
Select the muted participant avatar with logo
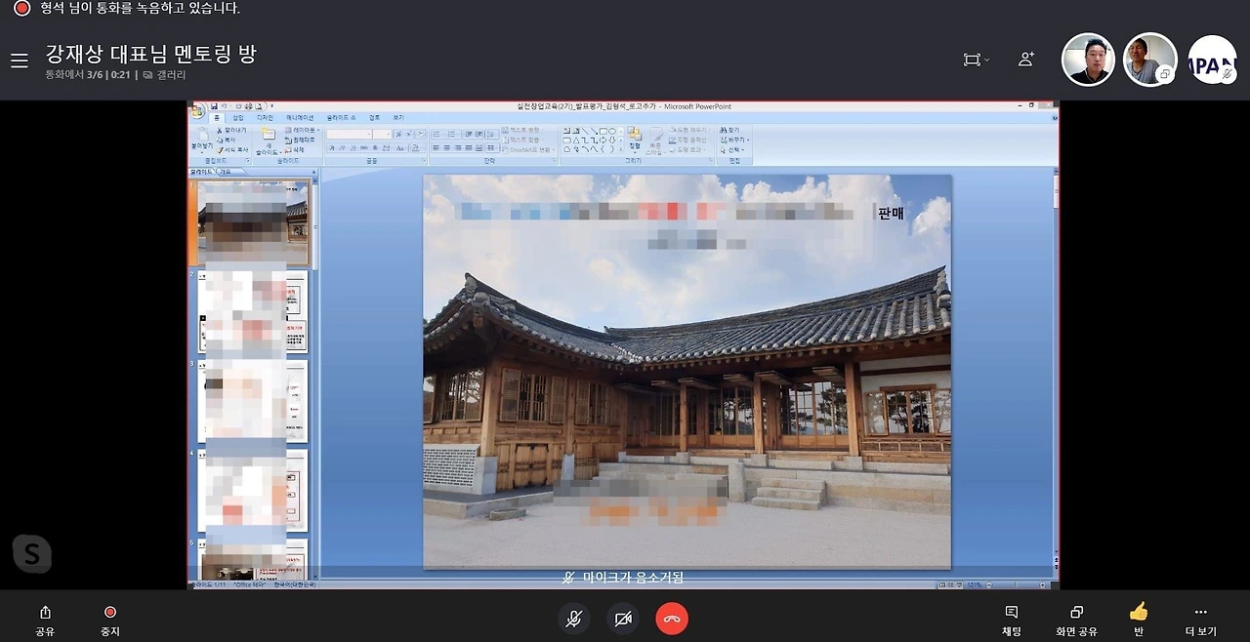pyautogui.click(x=1213, y=60)
